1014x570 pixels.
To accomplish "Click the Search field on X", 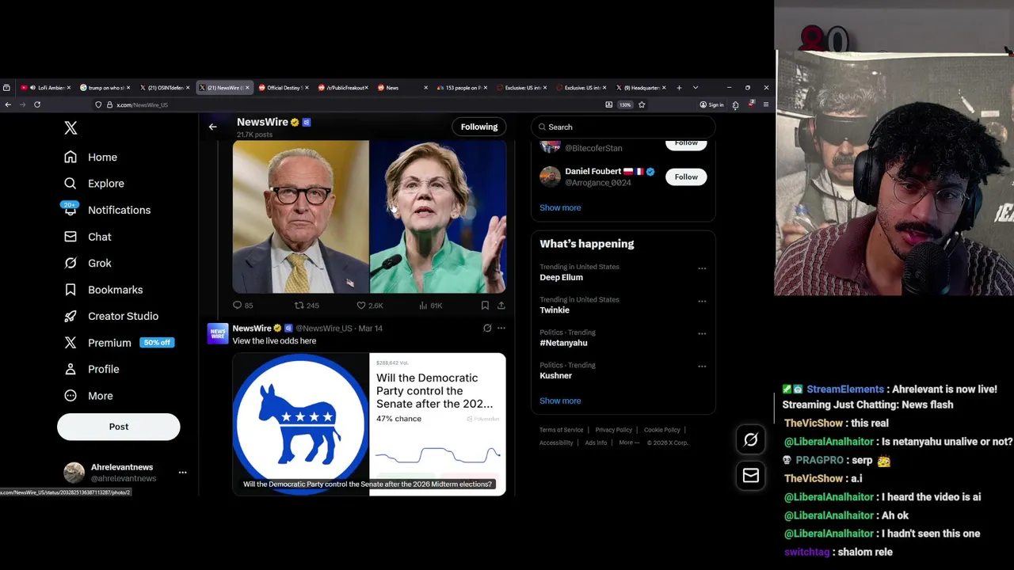I will click(623, 127).
